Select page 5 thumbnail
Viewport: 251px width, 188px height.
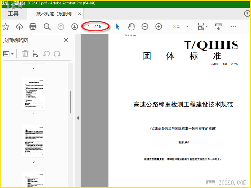tap(34, 140)
